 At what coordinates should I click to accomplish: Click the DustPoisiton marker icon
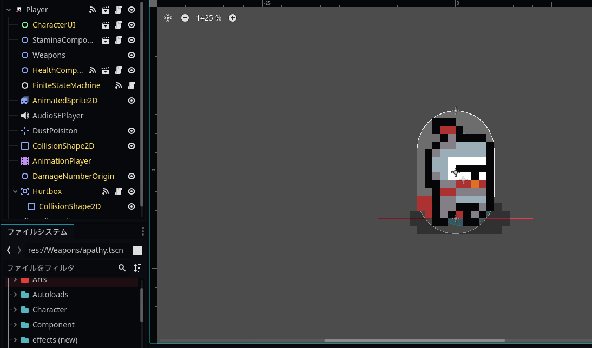[x=25, y=130]
